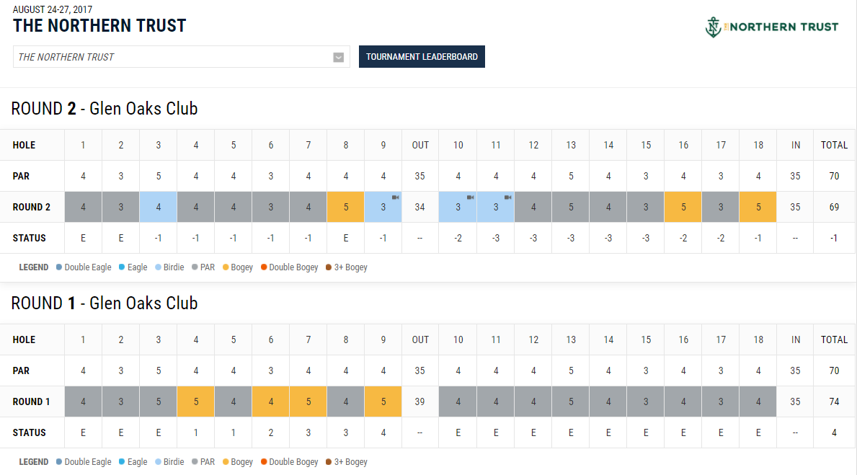Play video for Round 2 hole 11

(x=507, y=197)
